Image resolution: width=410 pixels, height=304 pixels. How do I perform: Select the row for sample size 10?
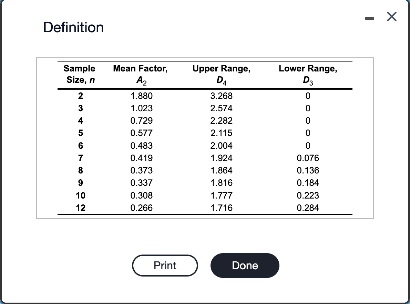pos(80,195)
